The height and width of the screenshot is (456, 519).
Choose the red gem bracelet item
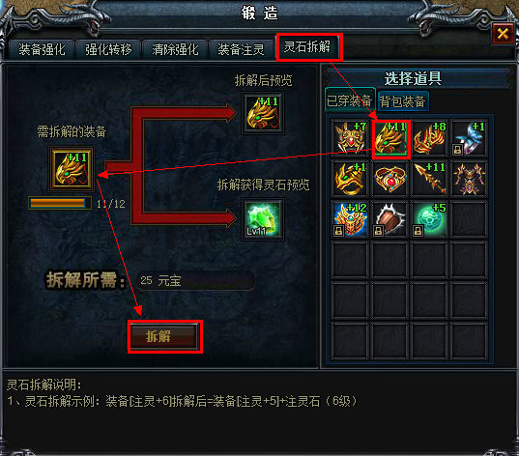pyautogui.click(x=389, y=178)
